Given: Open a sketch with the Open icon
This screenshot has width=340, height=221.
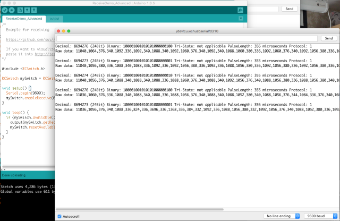Looking at the screenshot, I should coord(27,10).
